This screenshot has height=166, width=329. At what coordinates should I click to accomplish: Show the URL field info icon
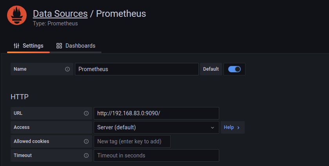86,113
